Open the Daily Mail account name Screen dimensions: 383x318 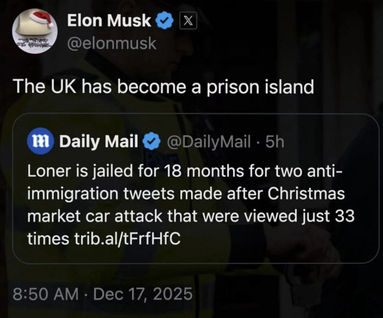point(98,142)
